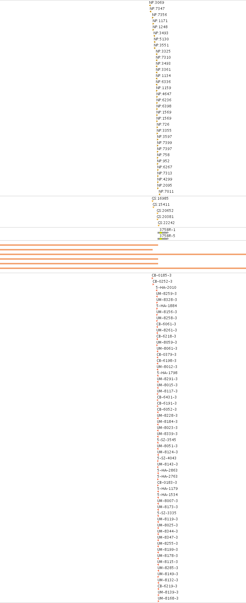The width and height of the screenshot is (246, 603).
Task: Choose the UM-8061-3 feature
Action: pos(167,349)
